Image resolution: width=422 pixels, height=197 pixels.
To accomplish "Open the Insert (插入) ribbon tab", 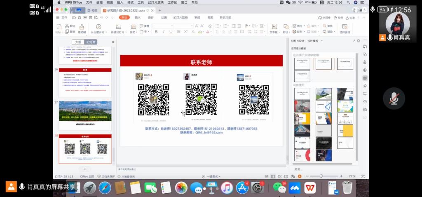I will pos(138,18).
